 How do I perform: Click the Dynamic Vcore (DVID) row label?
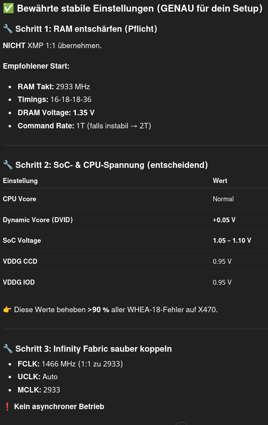click(x=38, y=220)
